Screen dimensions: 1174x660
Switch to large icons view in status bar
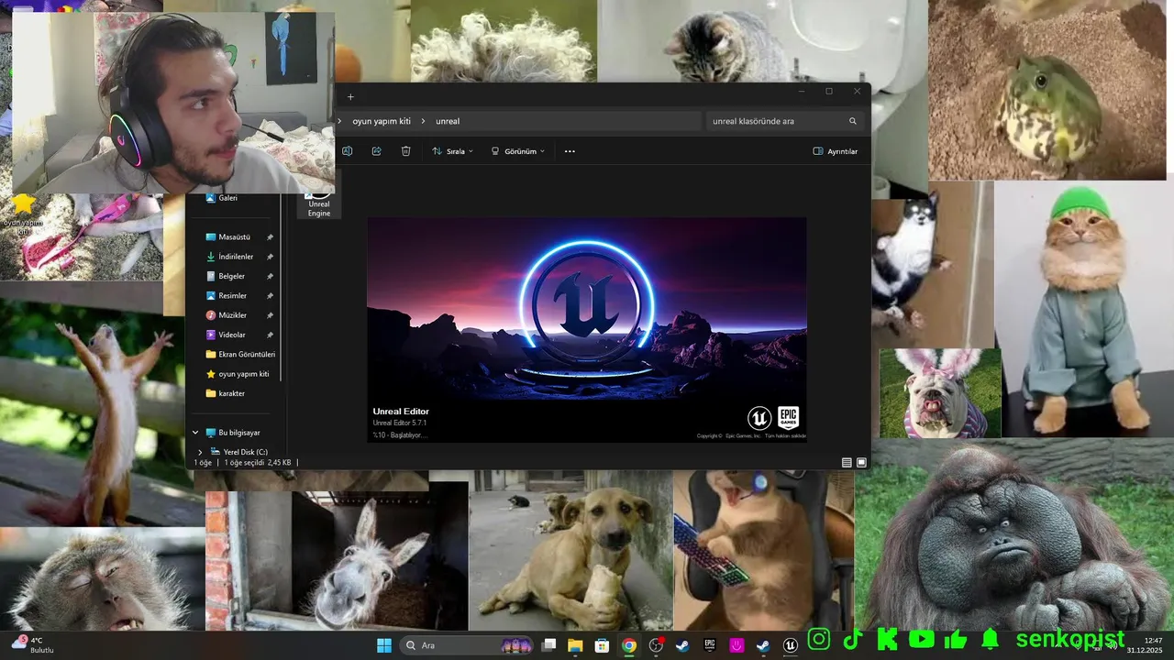[x=861, y=463]
